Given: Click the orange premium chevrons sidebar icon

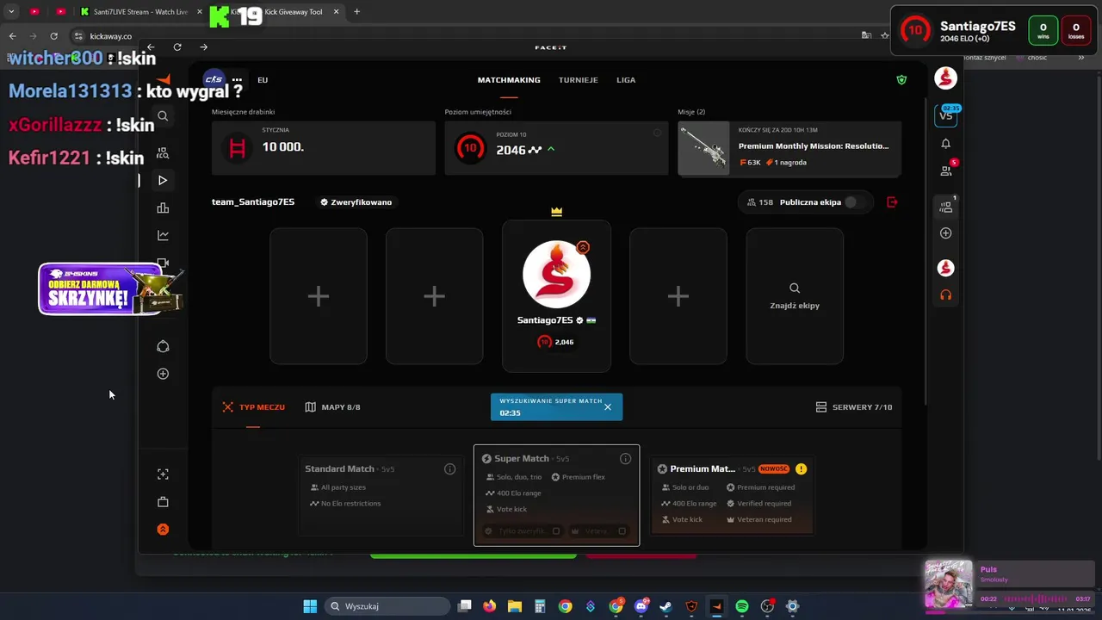Looking at the screenshot, I should click(x=163, y=530).
